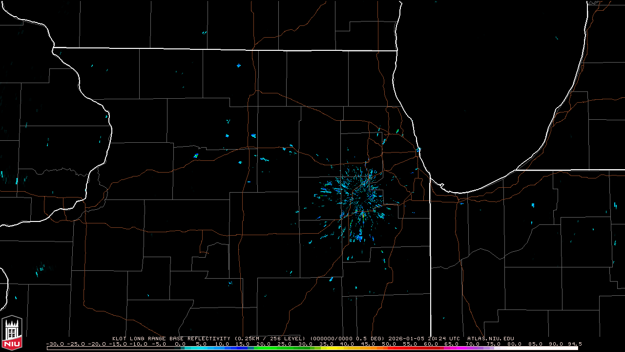Click the 20.0 value on the color scale

tap(264, 344)
